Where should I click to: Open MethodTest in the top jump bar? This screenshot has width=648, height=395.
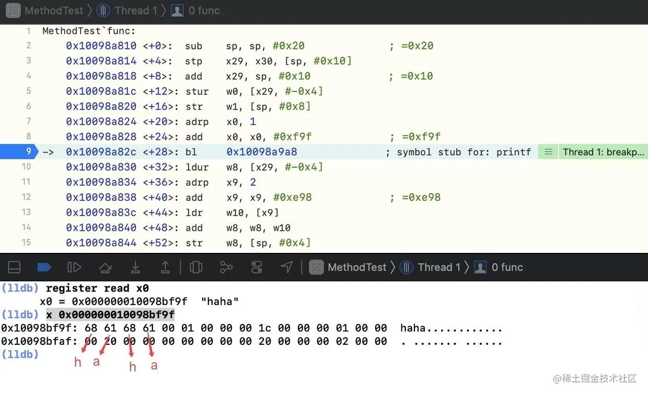point(54,10)
